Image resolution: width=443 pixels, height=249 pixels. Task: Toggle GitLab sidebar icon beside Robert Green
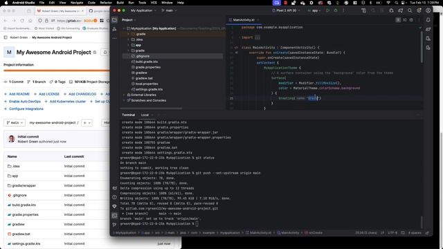(x=6, y=37)
